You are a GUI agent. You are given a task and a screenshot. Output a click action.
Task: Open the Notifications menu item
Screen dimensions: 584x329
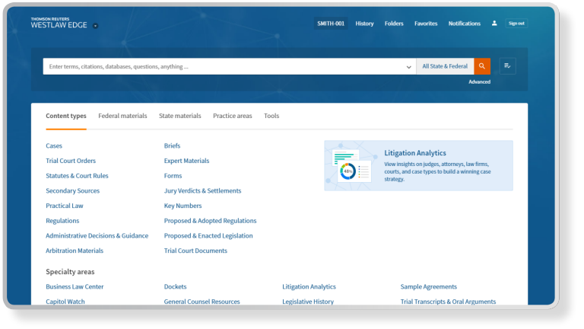coord(464,24)
